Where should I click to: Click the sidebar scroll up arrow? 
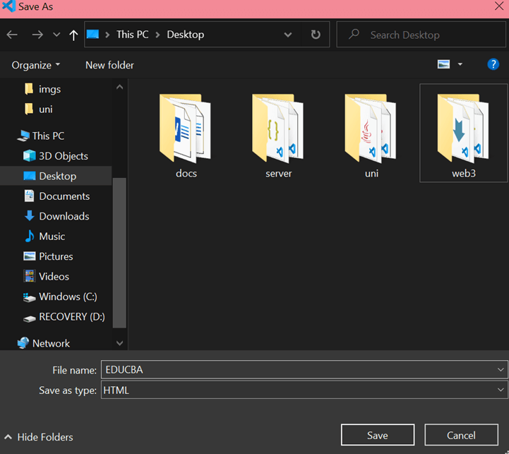coord(120,87)
